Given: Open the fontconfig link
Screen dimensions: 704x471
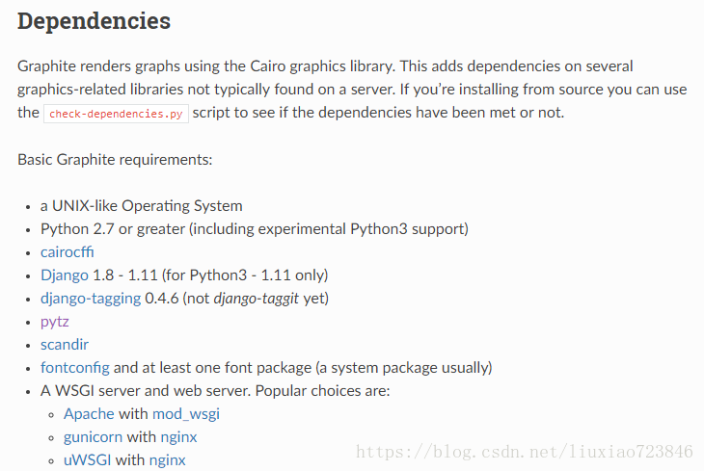Looking at the screenshot, I should point(74,368).
